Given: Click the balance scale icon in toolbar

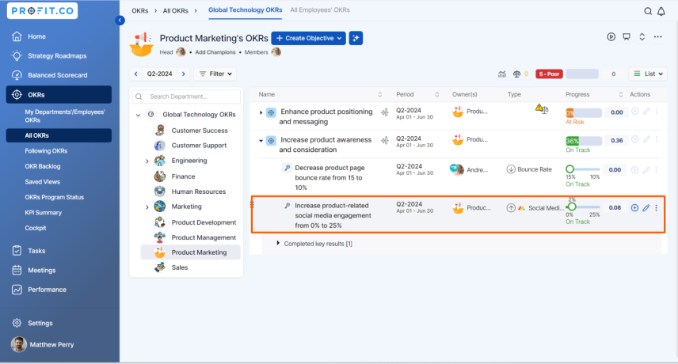Looking at the screenshot, I should tap(516, 74).
